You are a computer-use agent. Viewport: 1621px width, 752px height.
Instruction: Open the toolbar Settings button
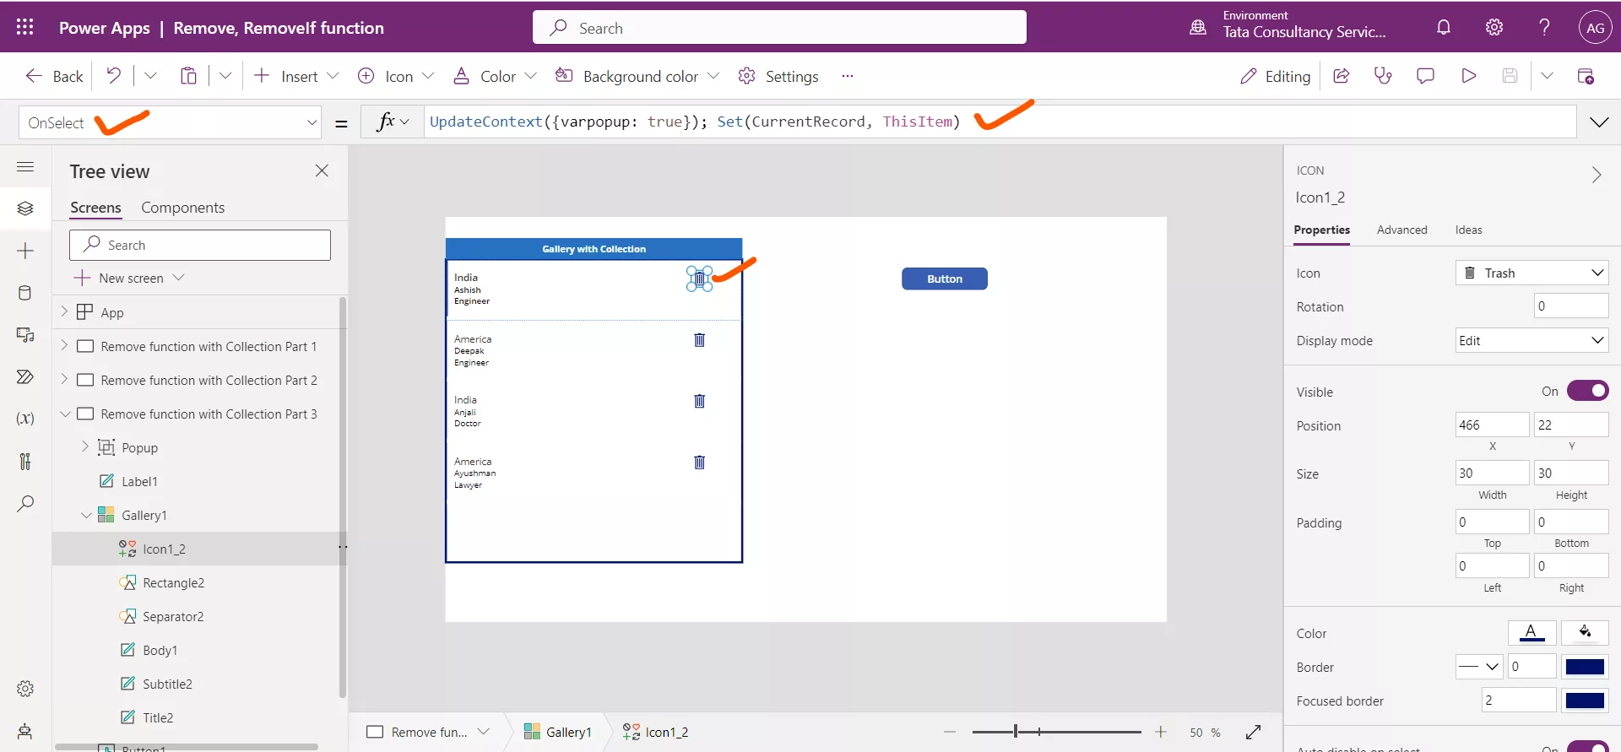[778, 76]
